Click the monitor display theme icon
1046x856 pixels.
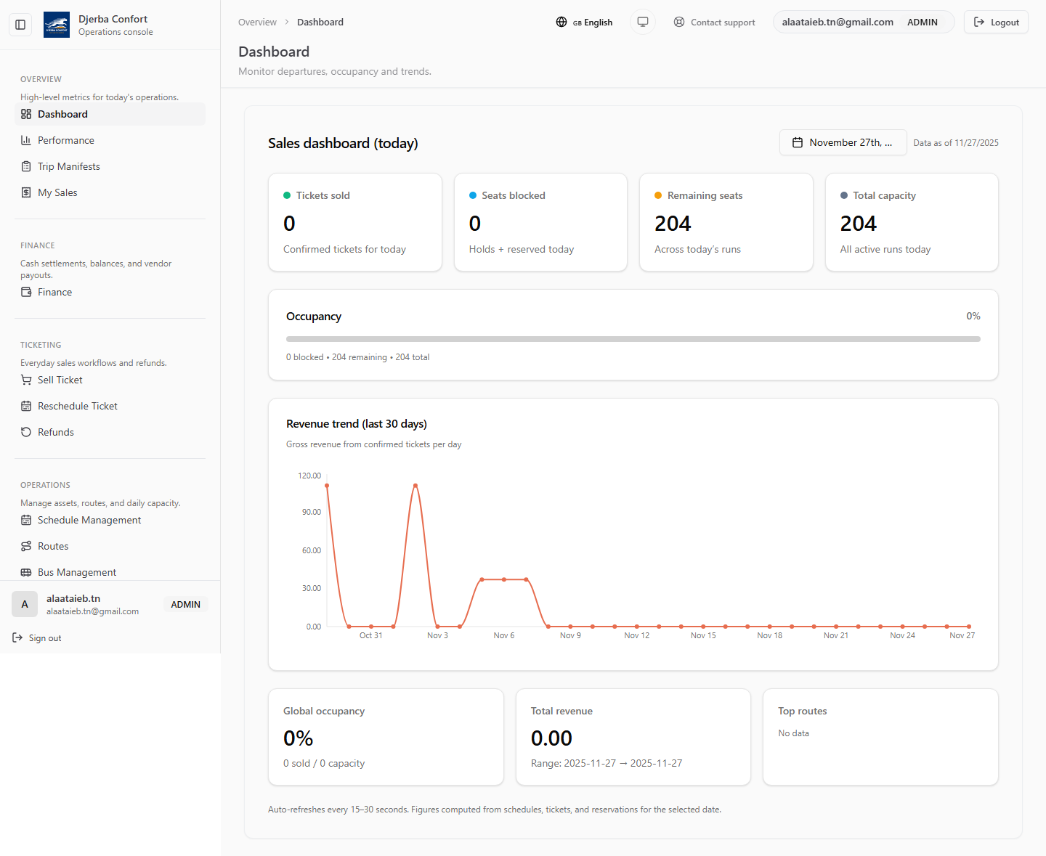(643, 22)
